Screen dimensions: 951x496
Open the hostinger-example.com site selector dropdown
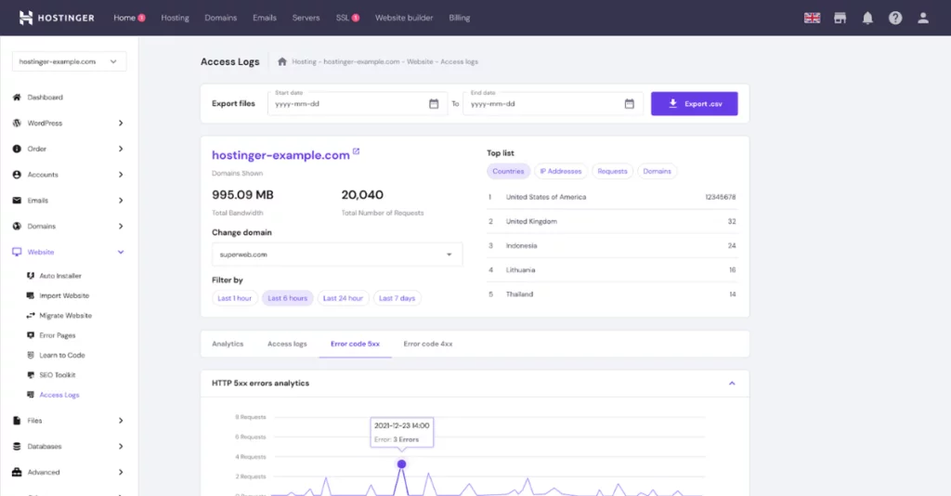[x=69, y=61]
